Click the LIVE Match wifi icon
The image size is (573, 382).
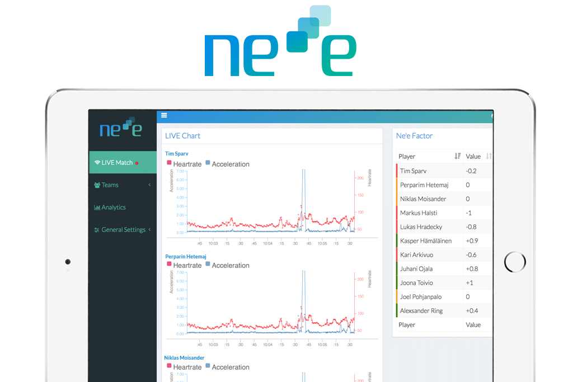[97, 163]
